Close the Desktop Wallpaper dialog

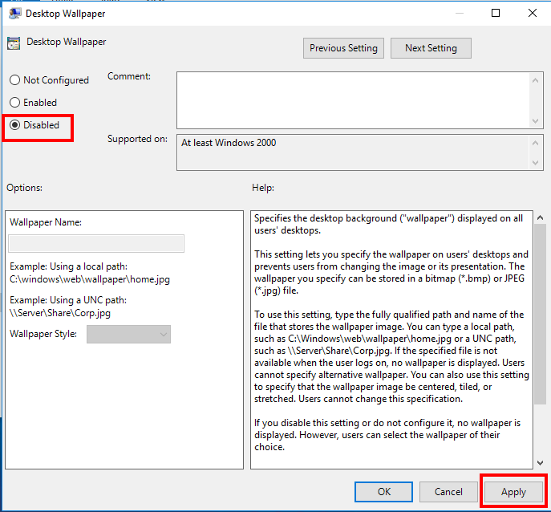pyautogui.click(x=533, y=13)
